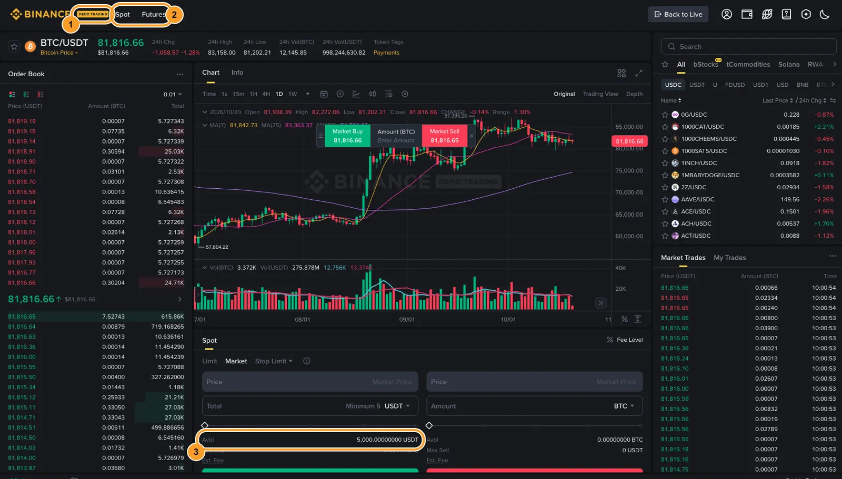Expand chart to fullscreen
842x479 pixels.
point(639,73)
